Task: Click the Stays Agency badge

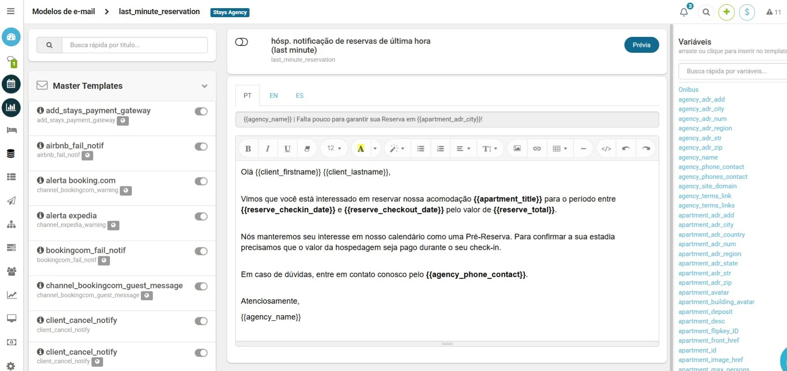Action: click(230, 12)
